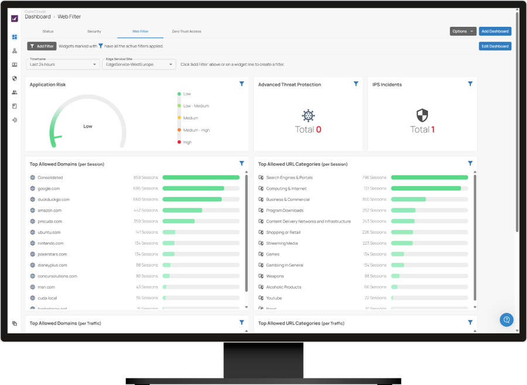This screenshot has height=385, width=527.
Task: Click the help question mark button
Action: point(507,319)
